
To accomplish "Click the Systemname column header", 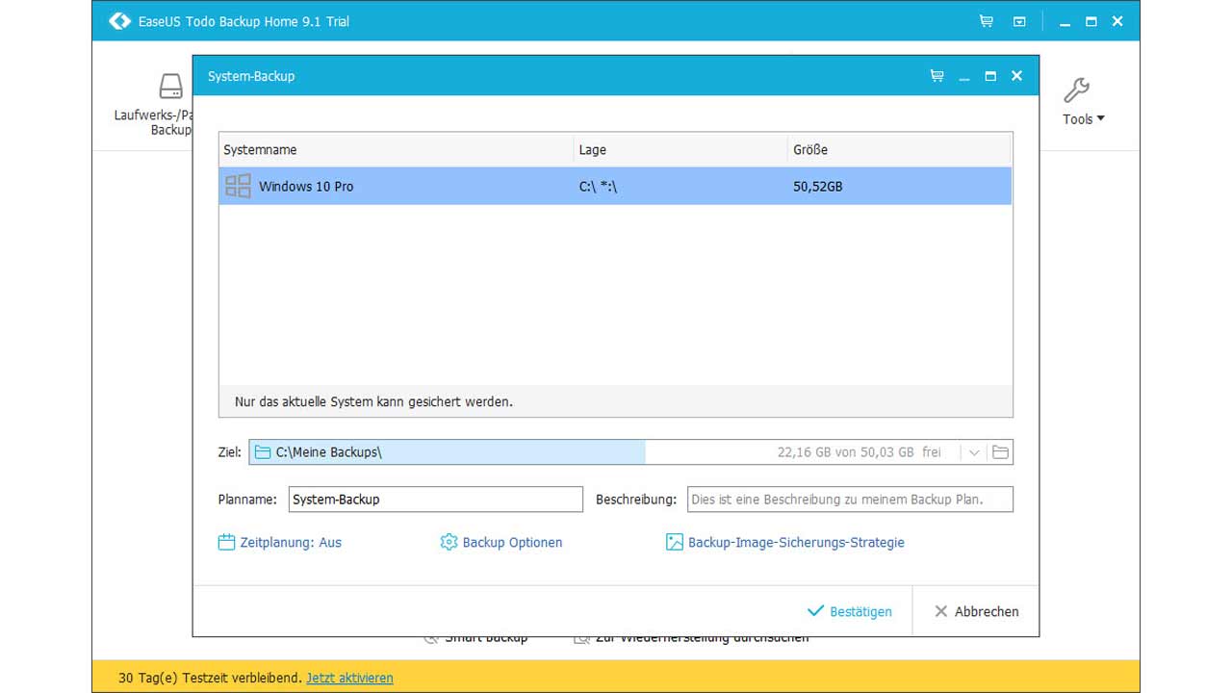I will point(395,150).
